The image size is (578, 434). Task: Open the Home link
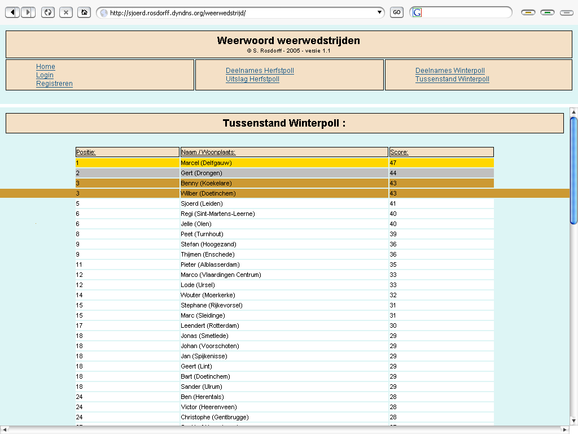(x=46, y=67)
